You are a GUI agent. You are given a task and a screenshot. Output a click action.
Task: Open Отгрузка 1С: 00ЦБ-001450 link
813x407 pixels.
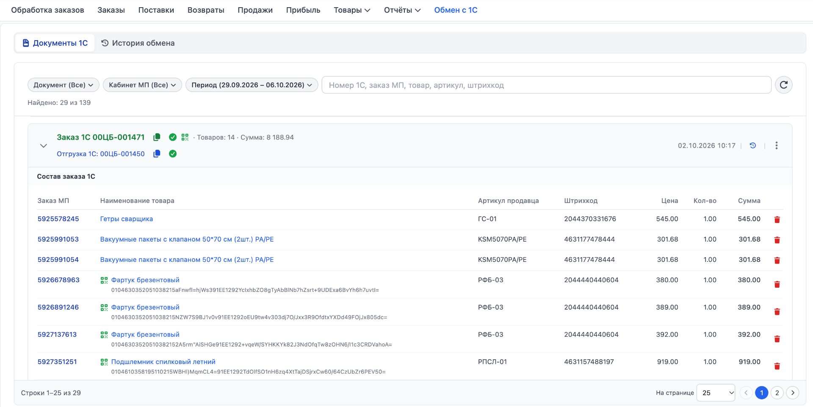pyautogui.click(x=101, y=154)
